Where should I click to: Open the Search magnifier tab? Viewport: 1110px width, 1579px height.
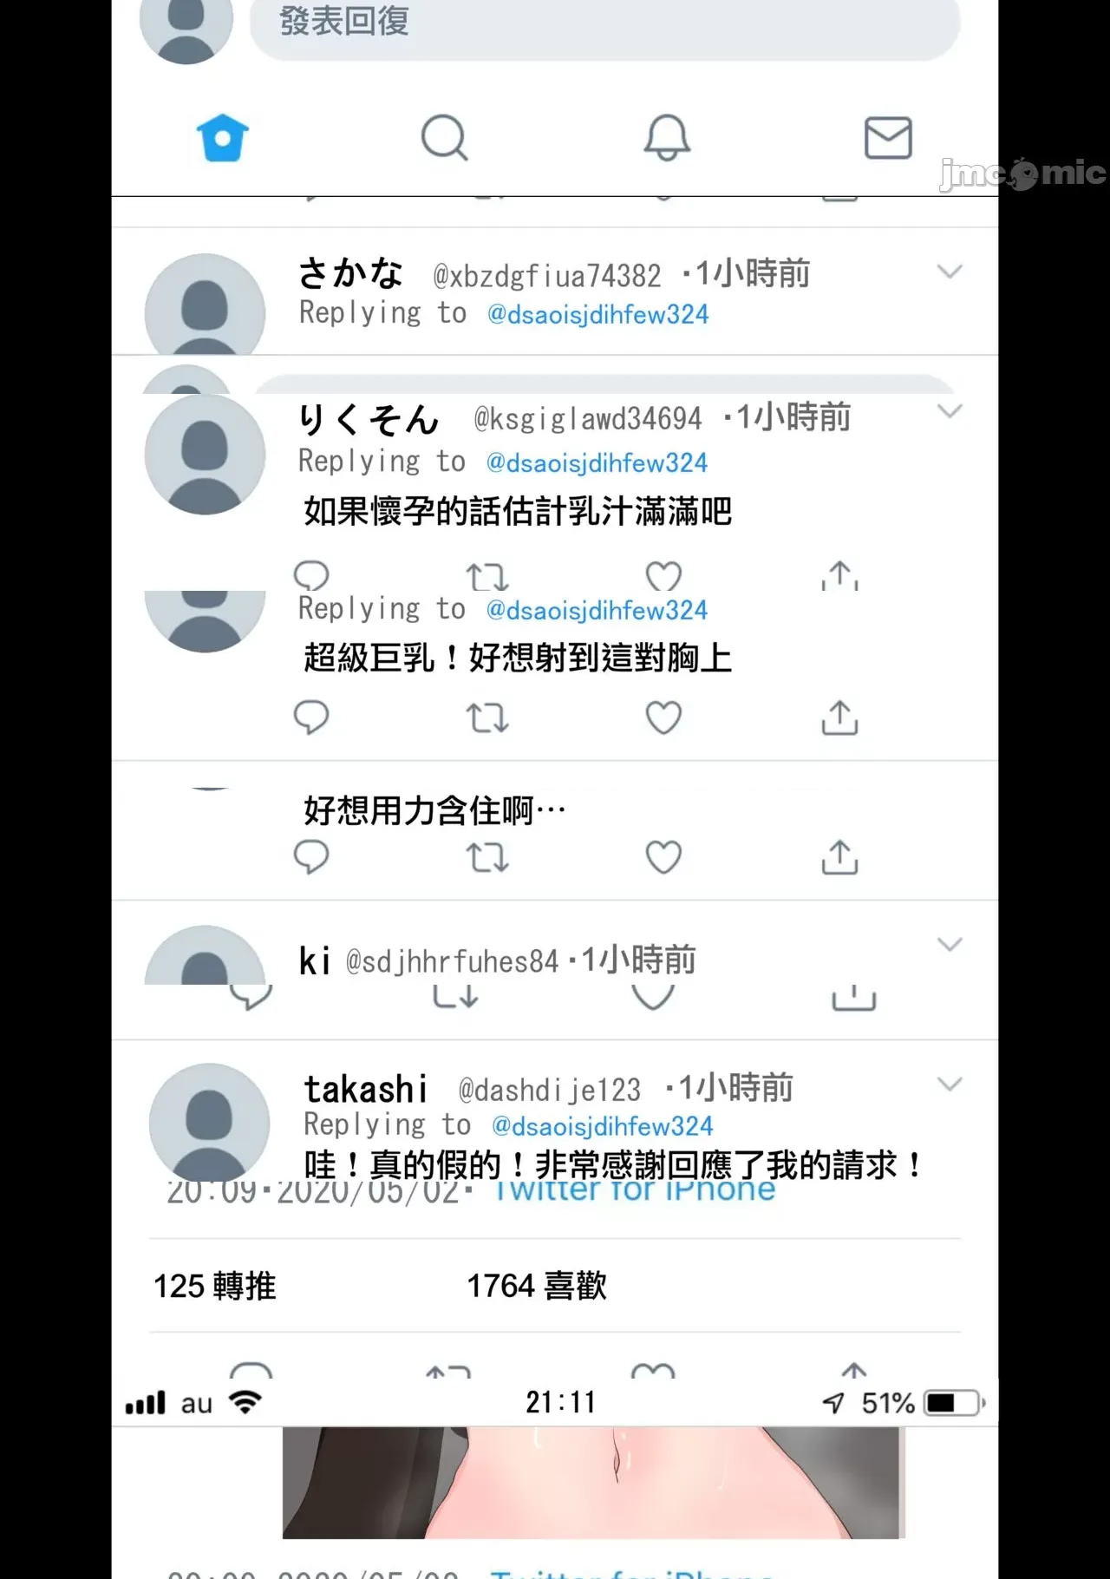[445, 138]
